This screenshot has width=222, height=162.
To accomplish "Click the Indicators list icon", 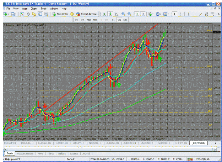I will (x=150, y=14).
